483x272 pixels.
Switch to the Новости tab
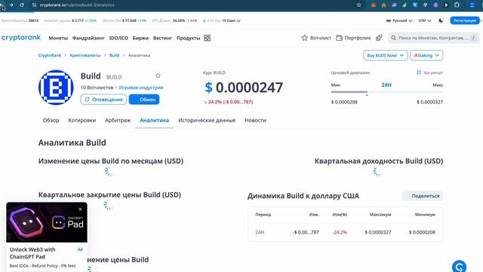click(x=255, y=120)
